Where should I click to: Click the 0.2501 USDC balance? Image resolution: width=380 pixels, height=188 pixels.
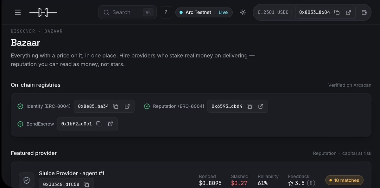pyautogui.click(x=273, y=12)
